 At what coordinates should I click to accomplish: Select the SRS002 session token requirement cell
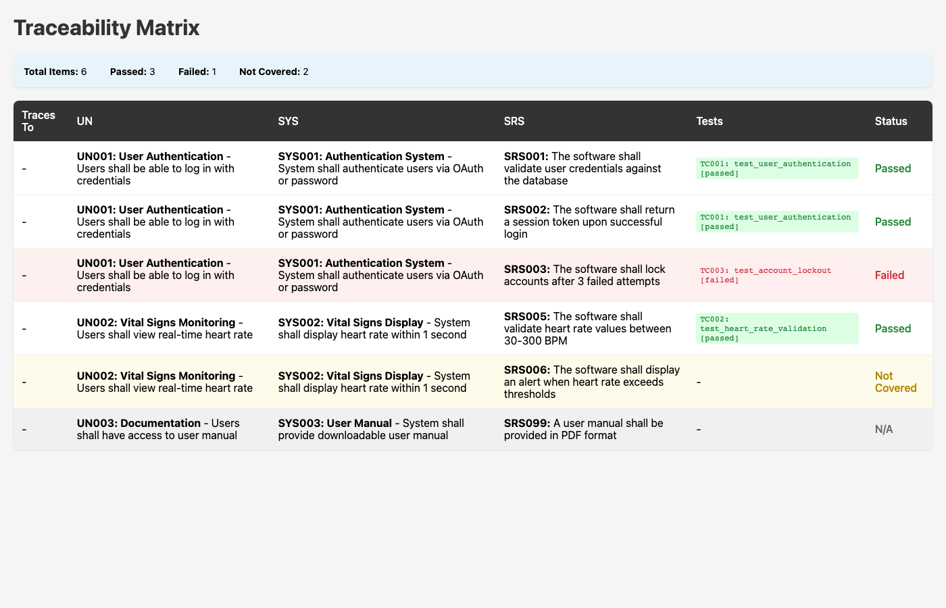coord(592,222)
